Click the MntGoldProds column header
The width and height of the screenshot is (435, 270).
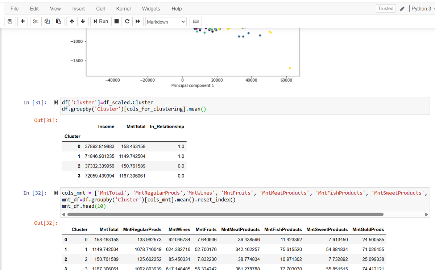(x=368, y=229)
